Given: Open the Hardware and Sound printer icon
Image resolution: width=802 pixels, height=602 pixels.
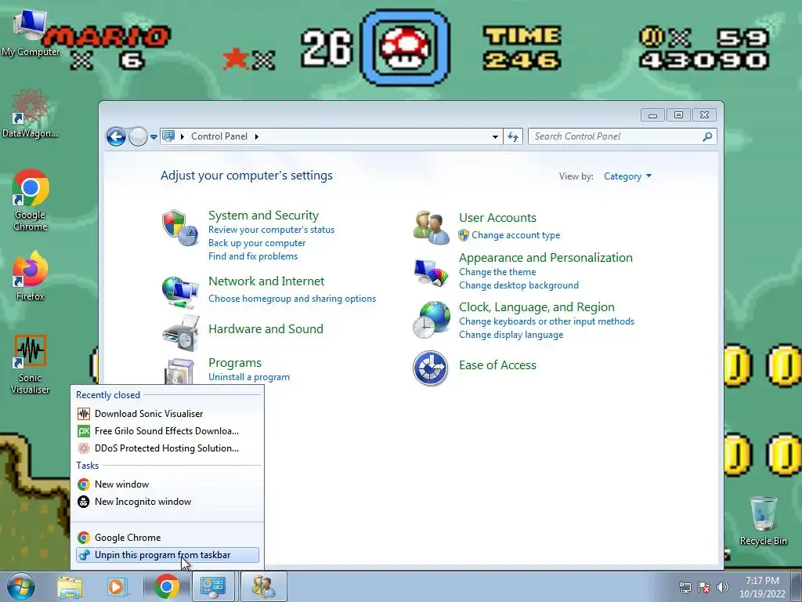Looking at the screenshot, I should point(181,333).
